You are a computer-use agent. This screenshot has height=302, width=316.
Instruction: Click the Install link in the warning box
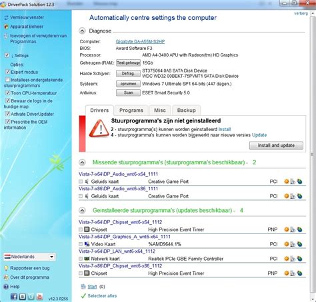pos(225,129)
